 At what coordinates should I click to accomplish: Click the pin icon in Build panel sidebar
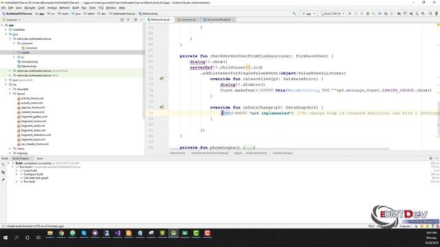[x=3, y=180]
